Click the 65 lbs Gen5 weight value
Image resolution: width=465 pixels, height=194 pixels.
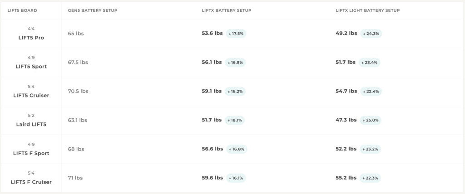pos(76,34)
